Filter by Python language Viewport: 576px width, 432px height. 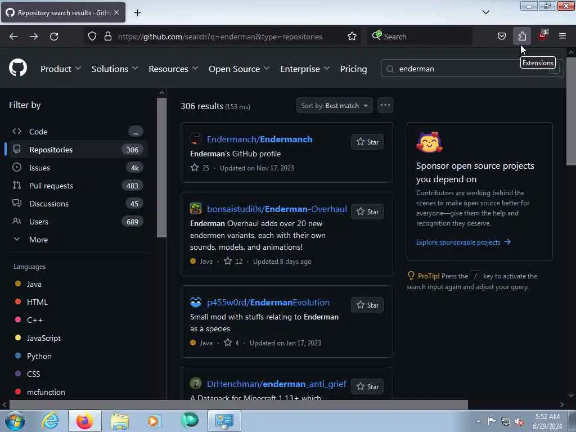coord(39,356)
